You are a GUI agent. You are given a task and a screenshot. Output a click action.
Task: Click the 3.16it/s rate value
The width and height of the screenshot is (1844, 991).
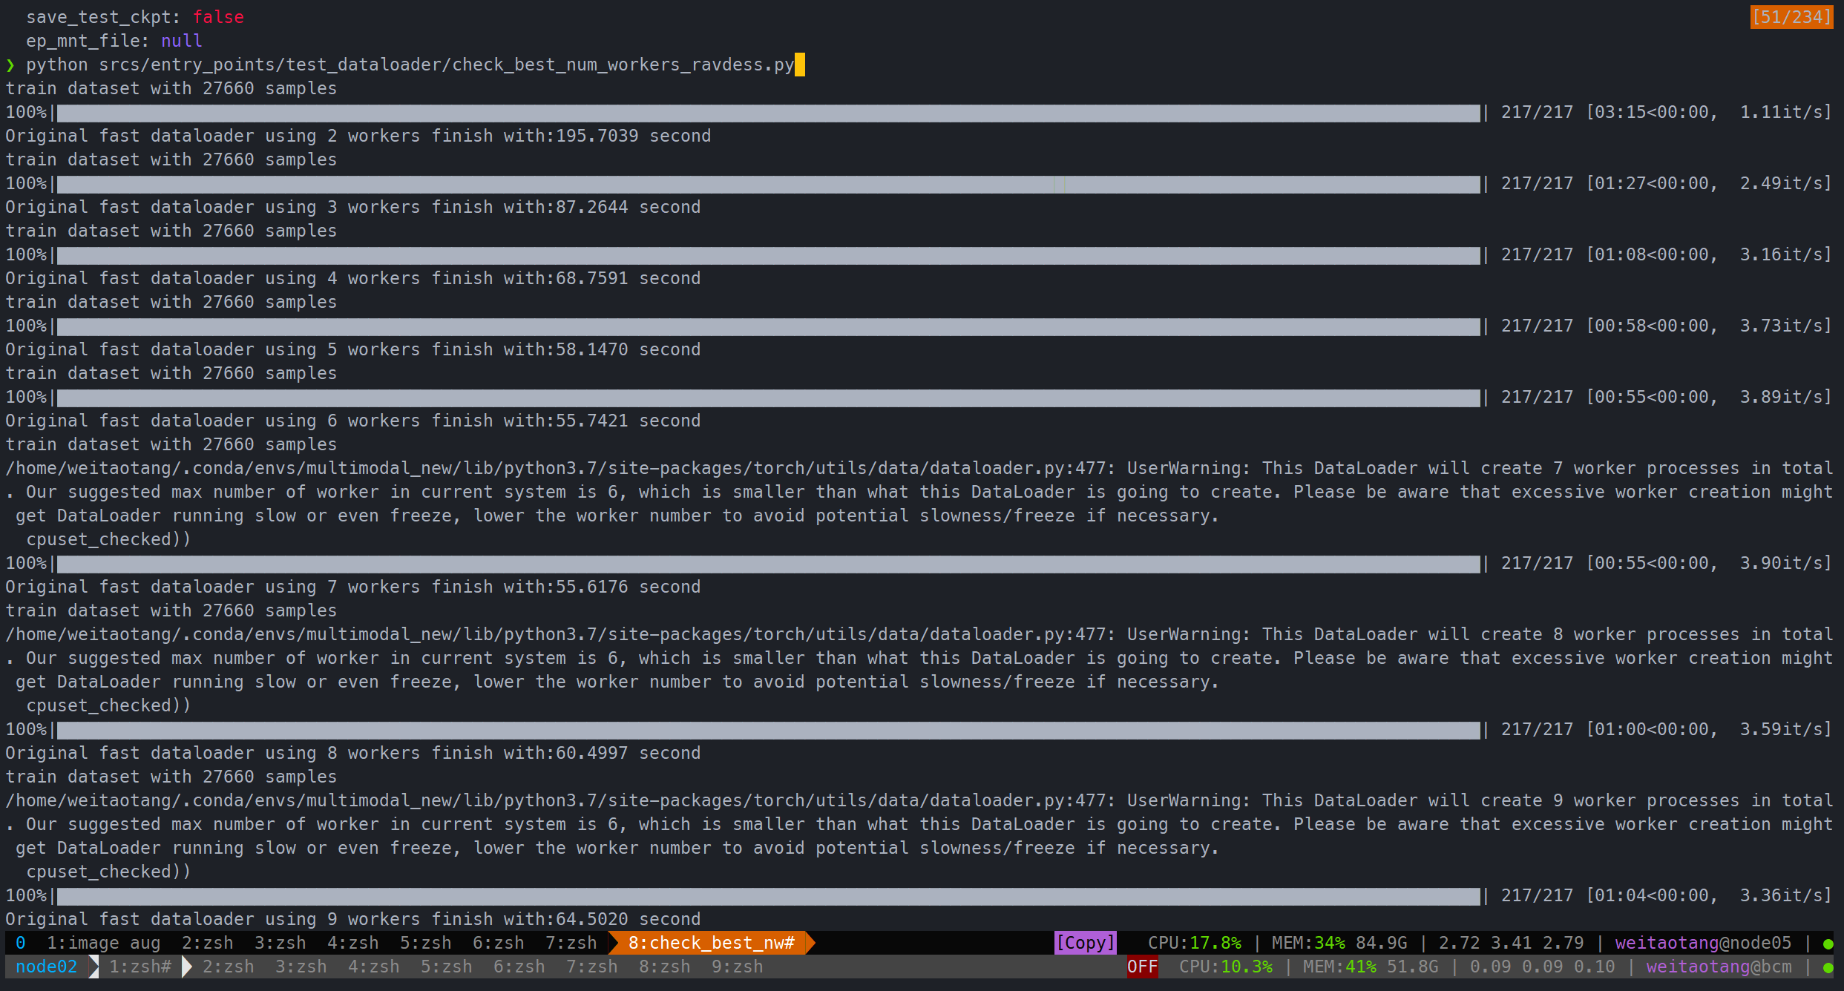point(1781,254)
